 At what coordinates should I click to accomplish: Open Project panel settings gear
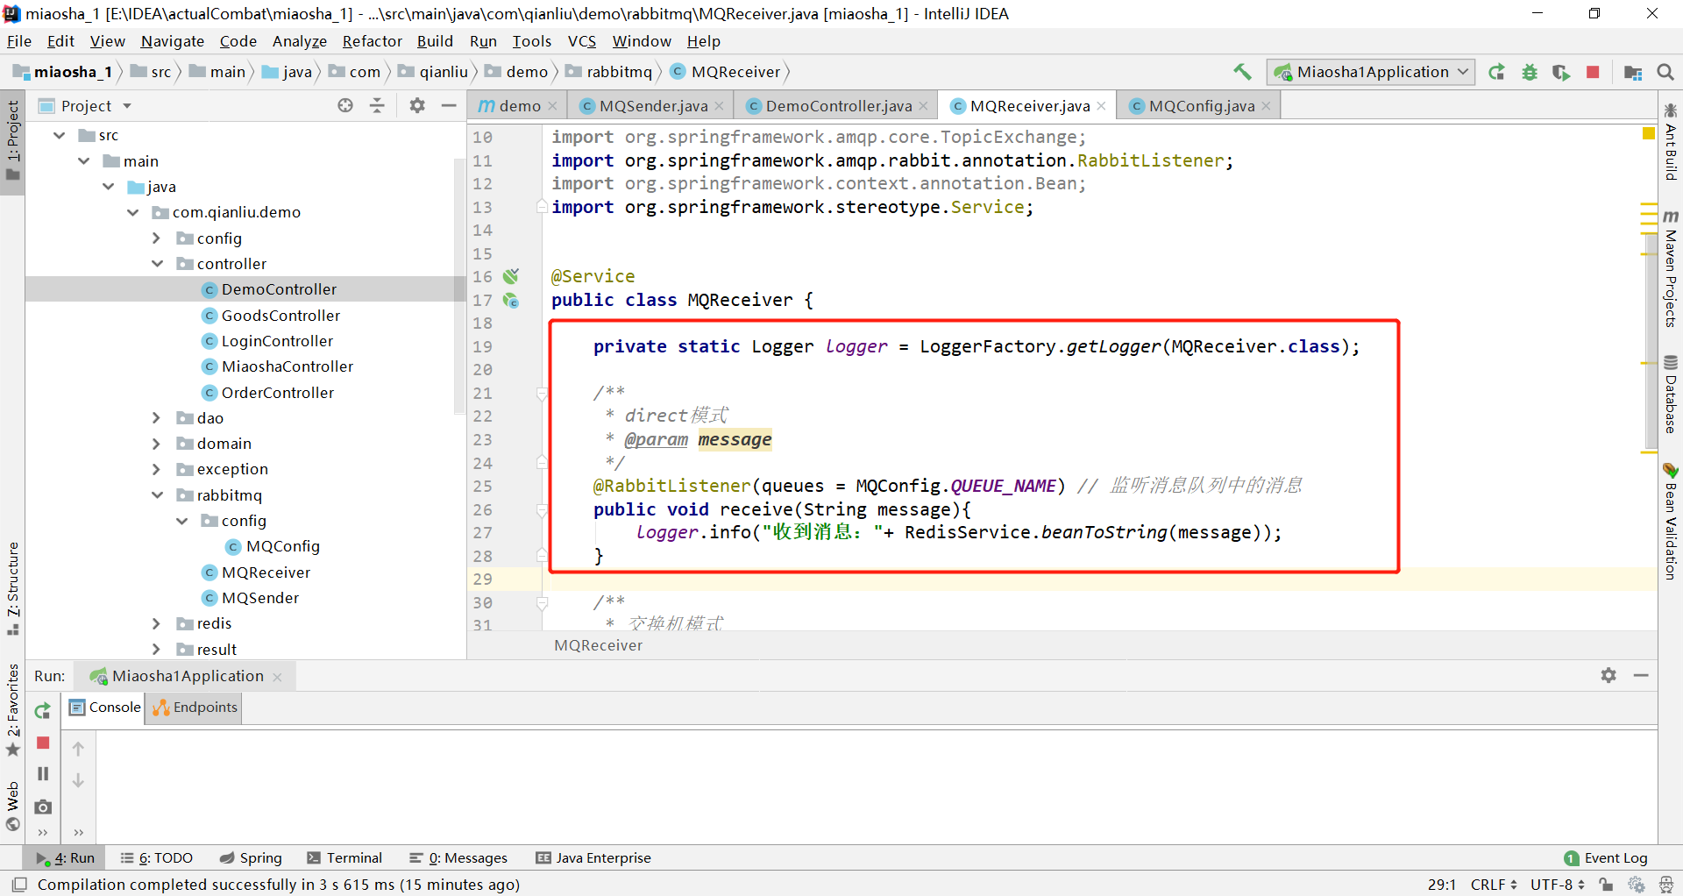coord(417,105)
